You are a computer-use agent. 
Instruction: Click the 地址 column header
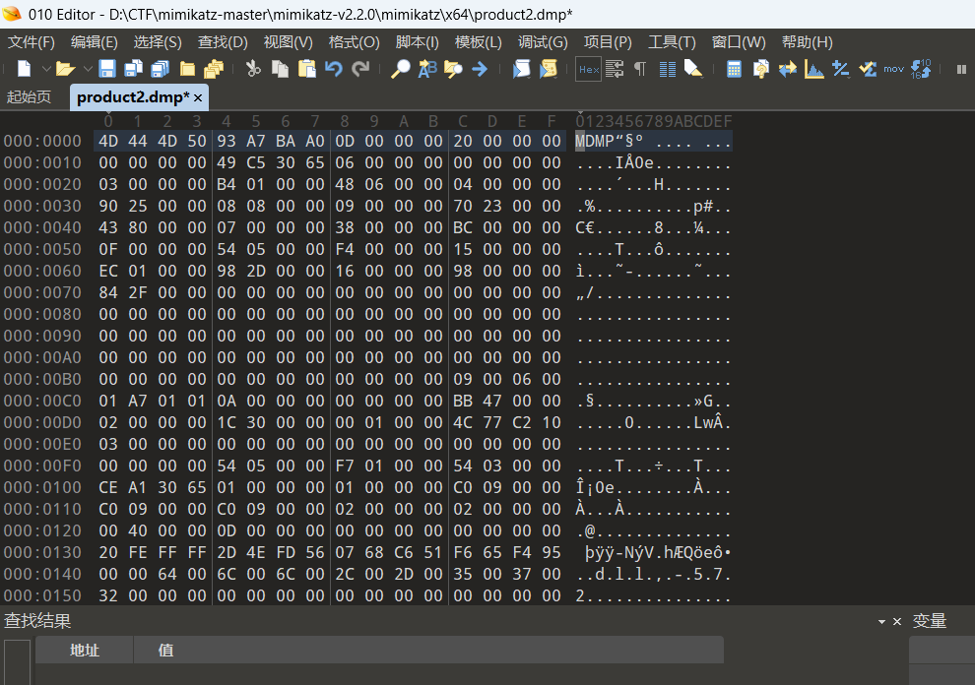click(x=85, y=651)
